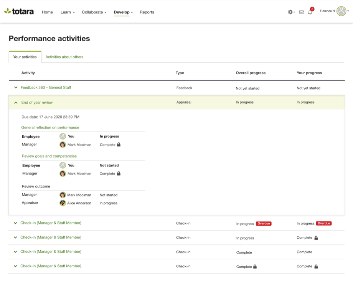This screenshot has width=353, height=288.
Task: Click Alice Anderson's avatar in Review outcome
Action: pos(63,203)
